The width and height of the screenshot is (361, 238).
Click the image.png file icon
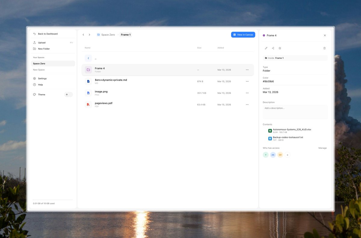pyautogui.click(x=88, y=93)
